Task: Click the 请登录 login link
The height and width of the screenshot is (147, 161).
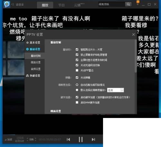Action: point(20,5)
